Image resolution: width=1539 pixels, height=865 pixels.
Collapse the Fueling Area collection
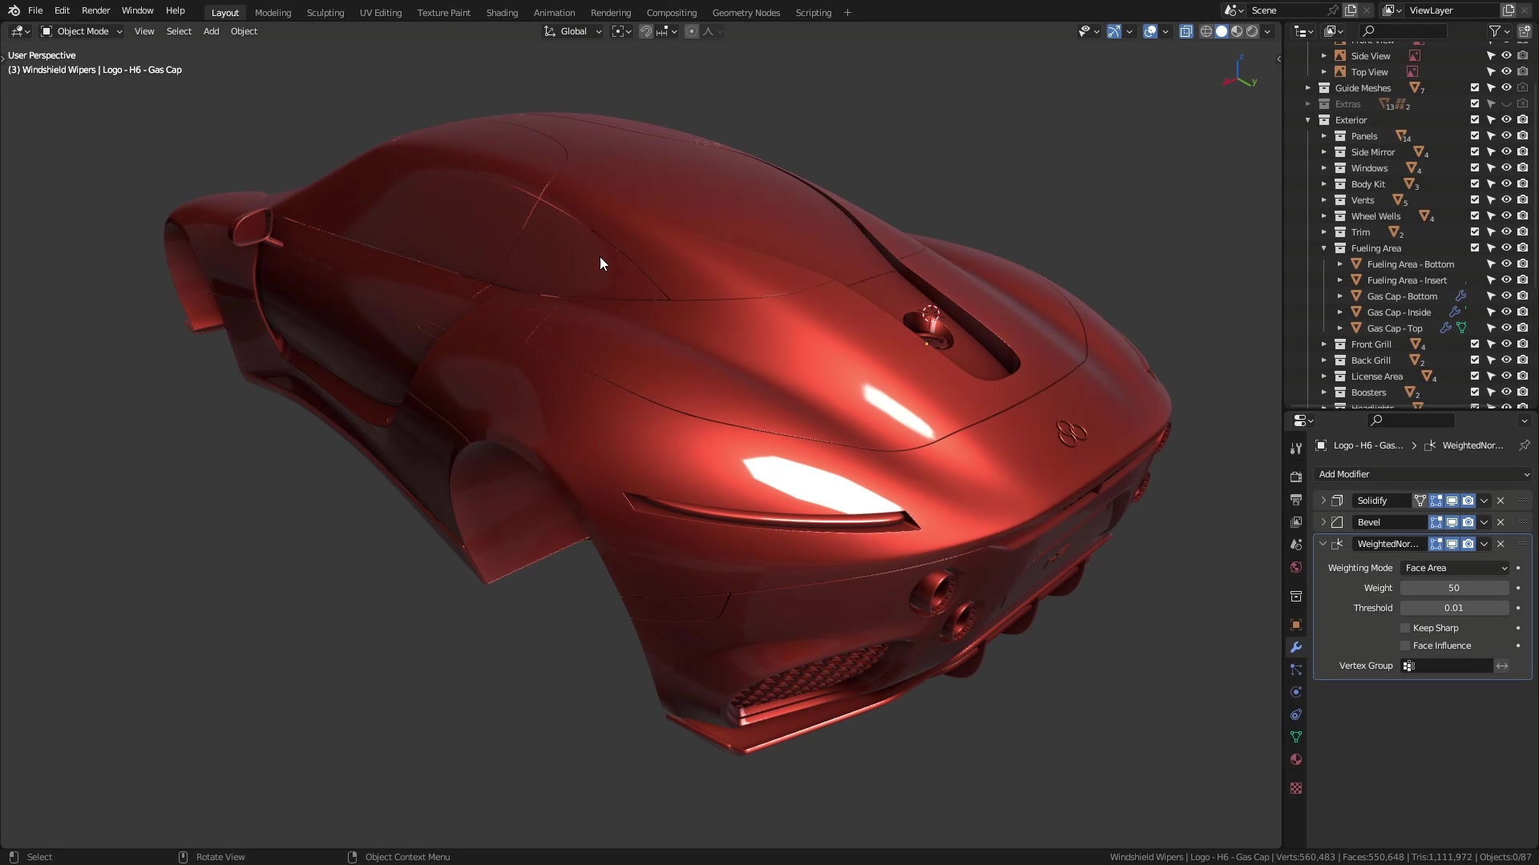click(x=1324, y=248)
